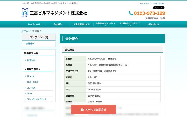
Task: Click the company name 三基ビルマネジメント株式会社 title
Action: [58, 13]
